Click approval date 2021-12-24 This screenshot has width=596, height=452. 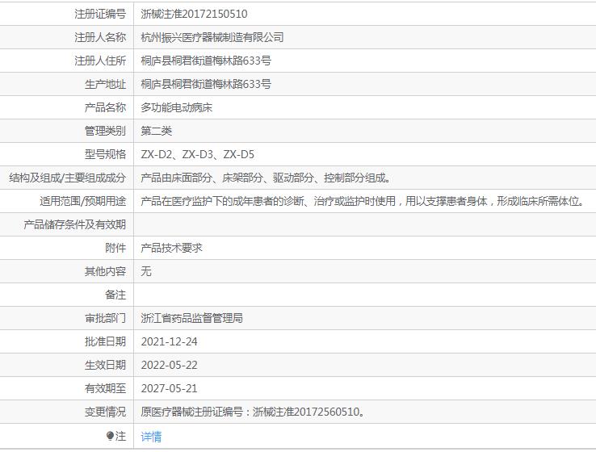click(x=169, y=342)
